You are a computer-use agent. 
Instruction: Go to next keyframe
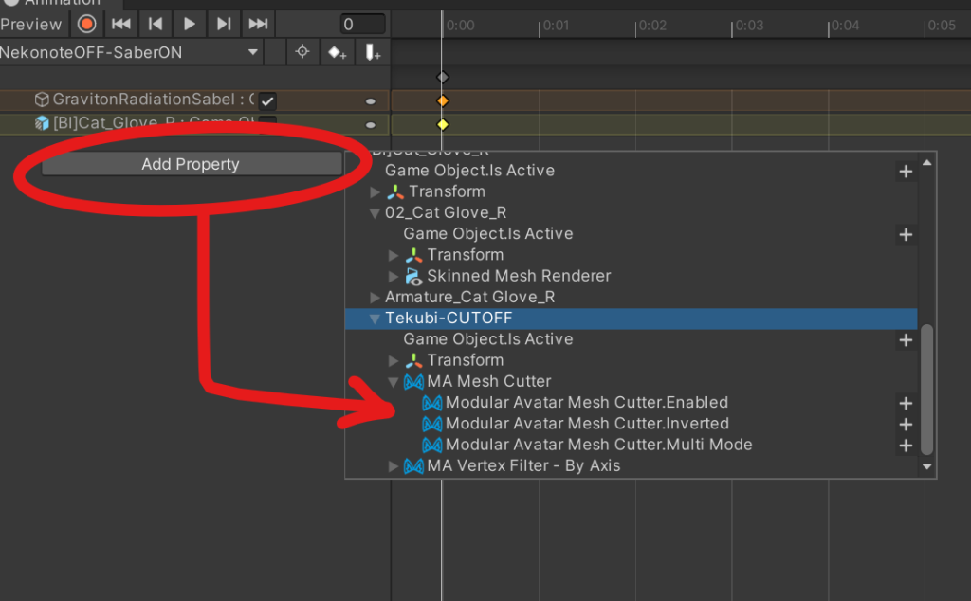point(224,24)
